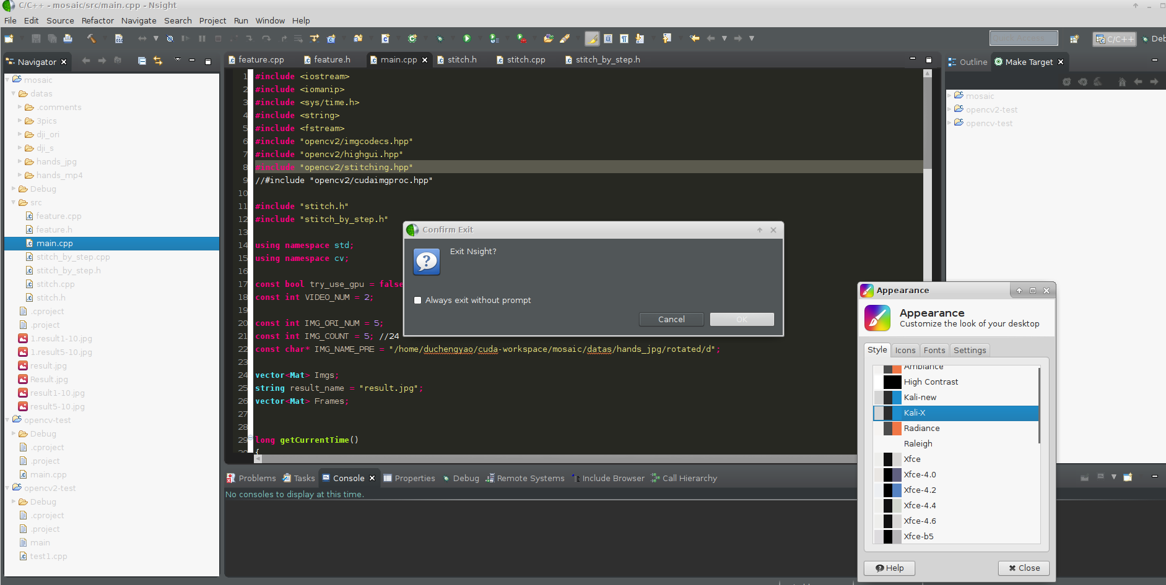Enable 'Always exit without prompt' checkbox

click(x=418, y=301)
